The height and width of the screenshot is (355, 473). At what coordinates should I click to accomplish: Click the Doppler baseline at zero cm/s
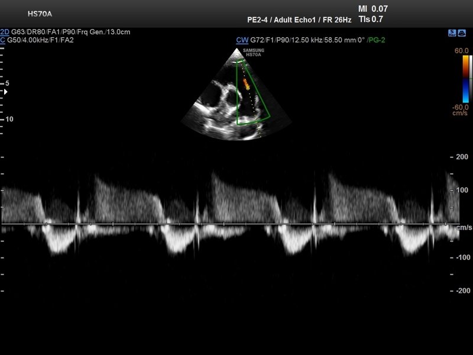[x=237, y=224]
